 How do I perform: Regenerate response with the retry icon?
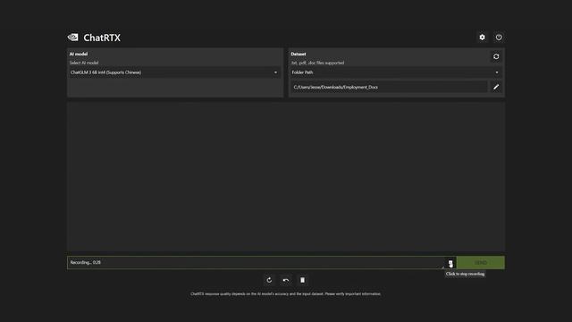click(x=269, y=280)
